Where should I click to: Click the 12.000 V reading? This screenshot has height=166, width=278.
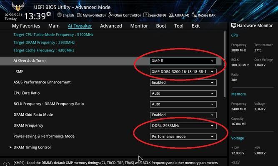tap(238, 153)
